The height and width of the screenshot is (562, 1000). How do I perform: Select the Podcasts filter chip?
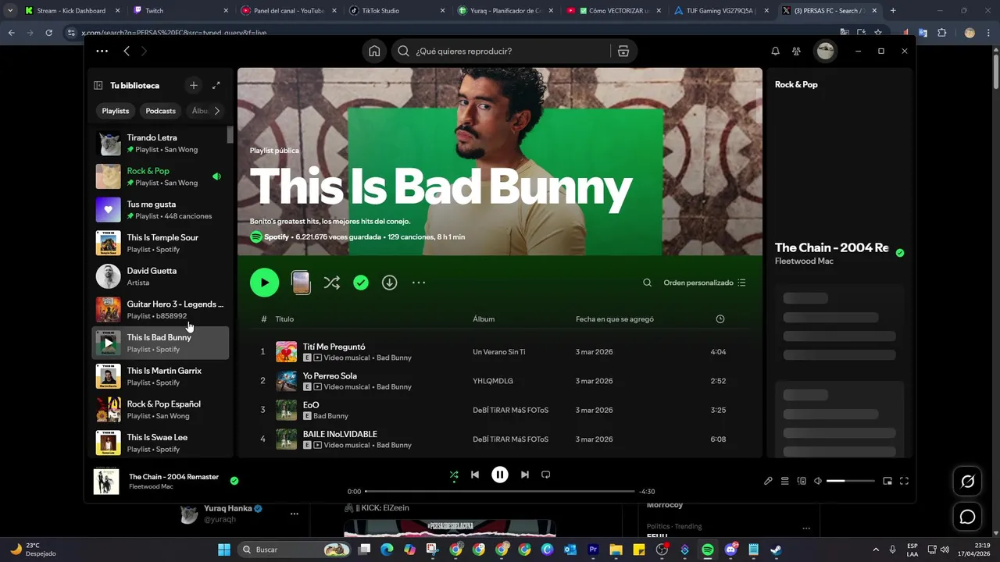click(x=161, y=111)
